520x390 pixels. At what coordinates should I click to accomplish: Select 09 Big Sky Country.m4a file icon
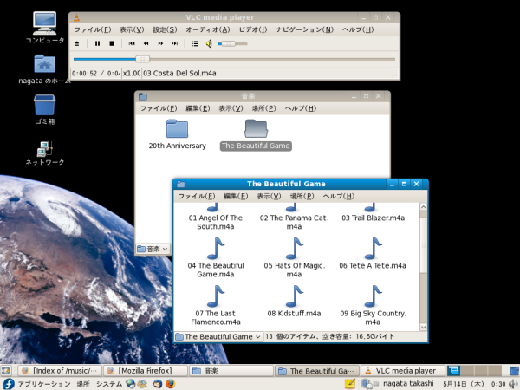[x=373, y=296]
